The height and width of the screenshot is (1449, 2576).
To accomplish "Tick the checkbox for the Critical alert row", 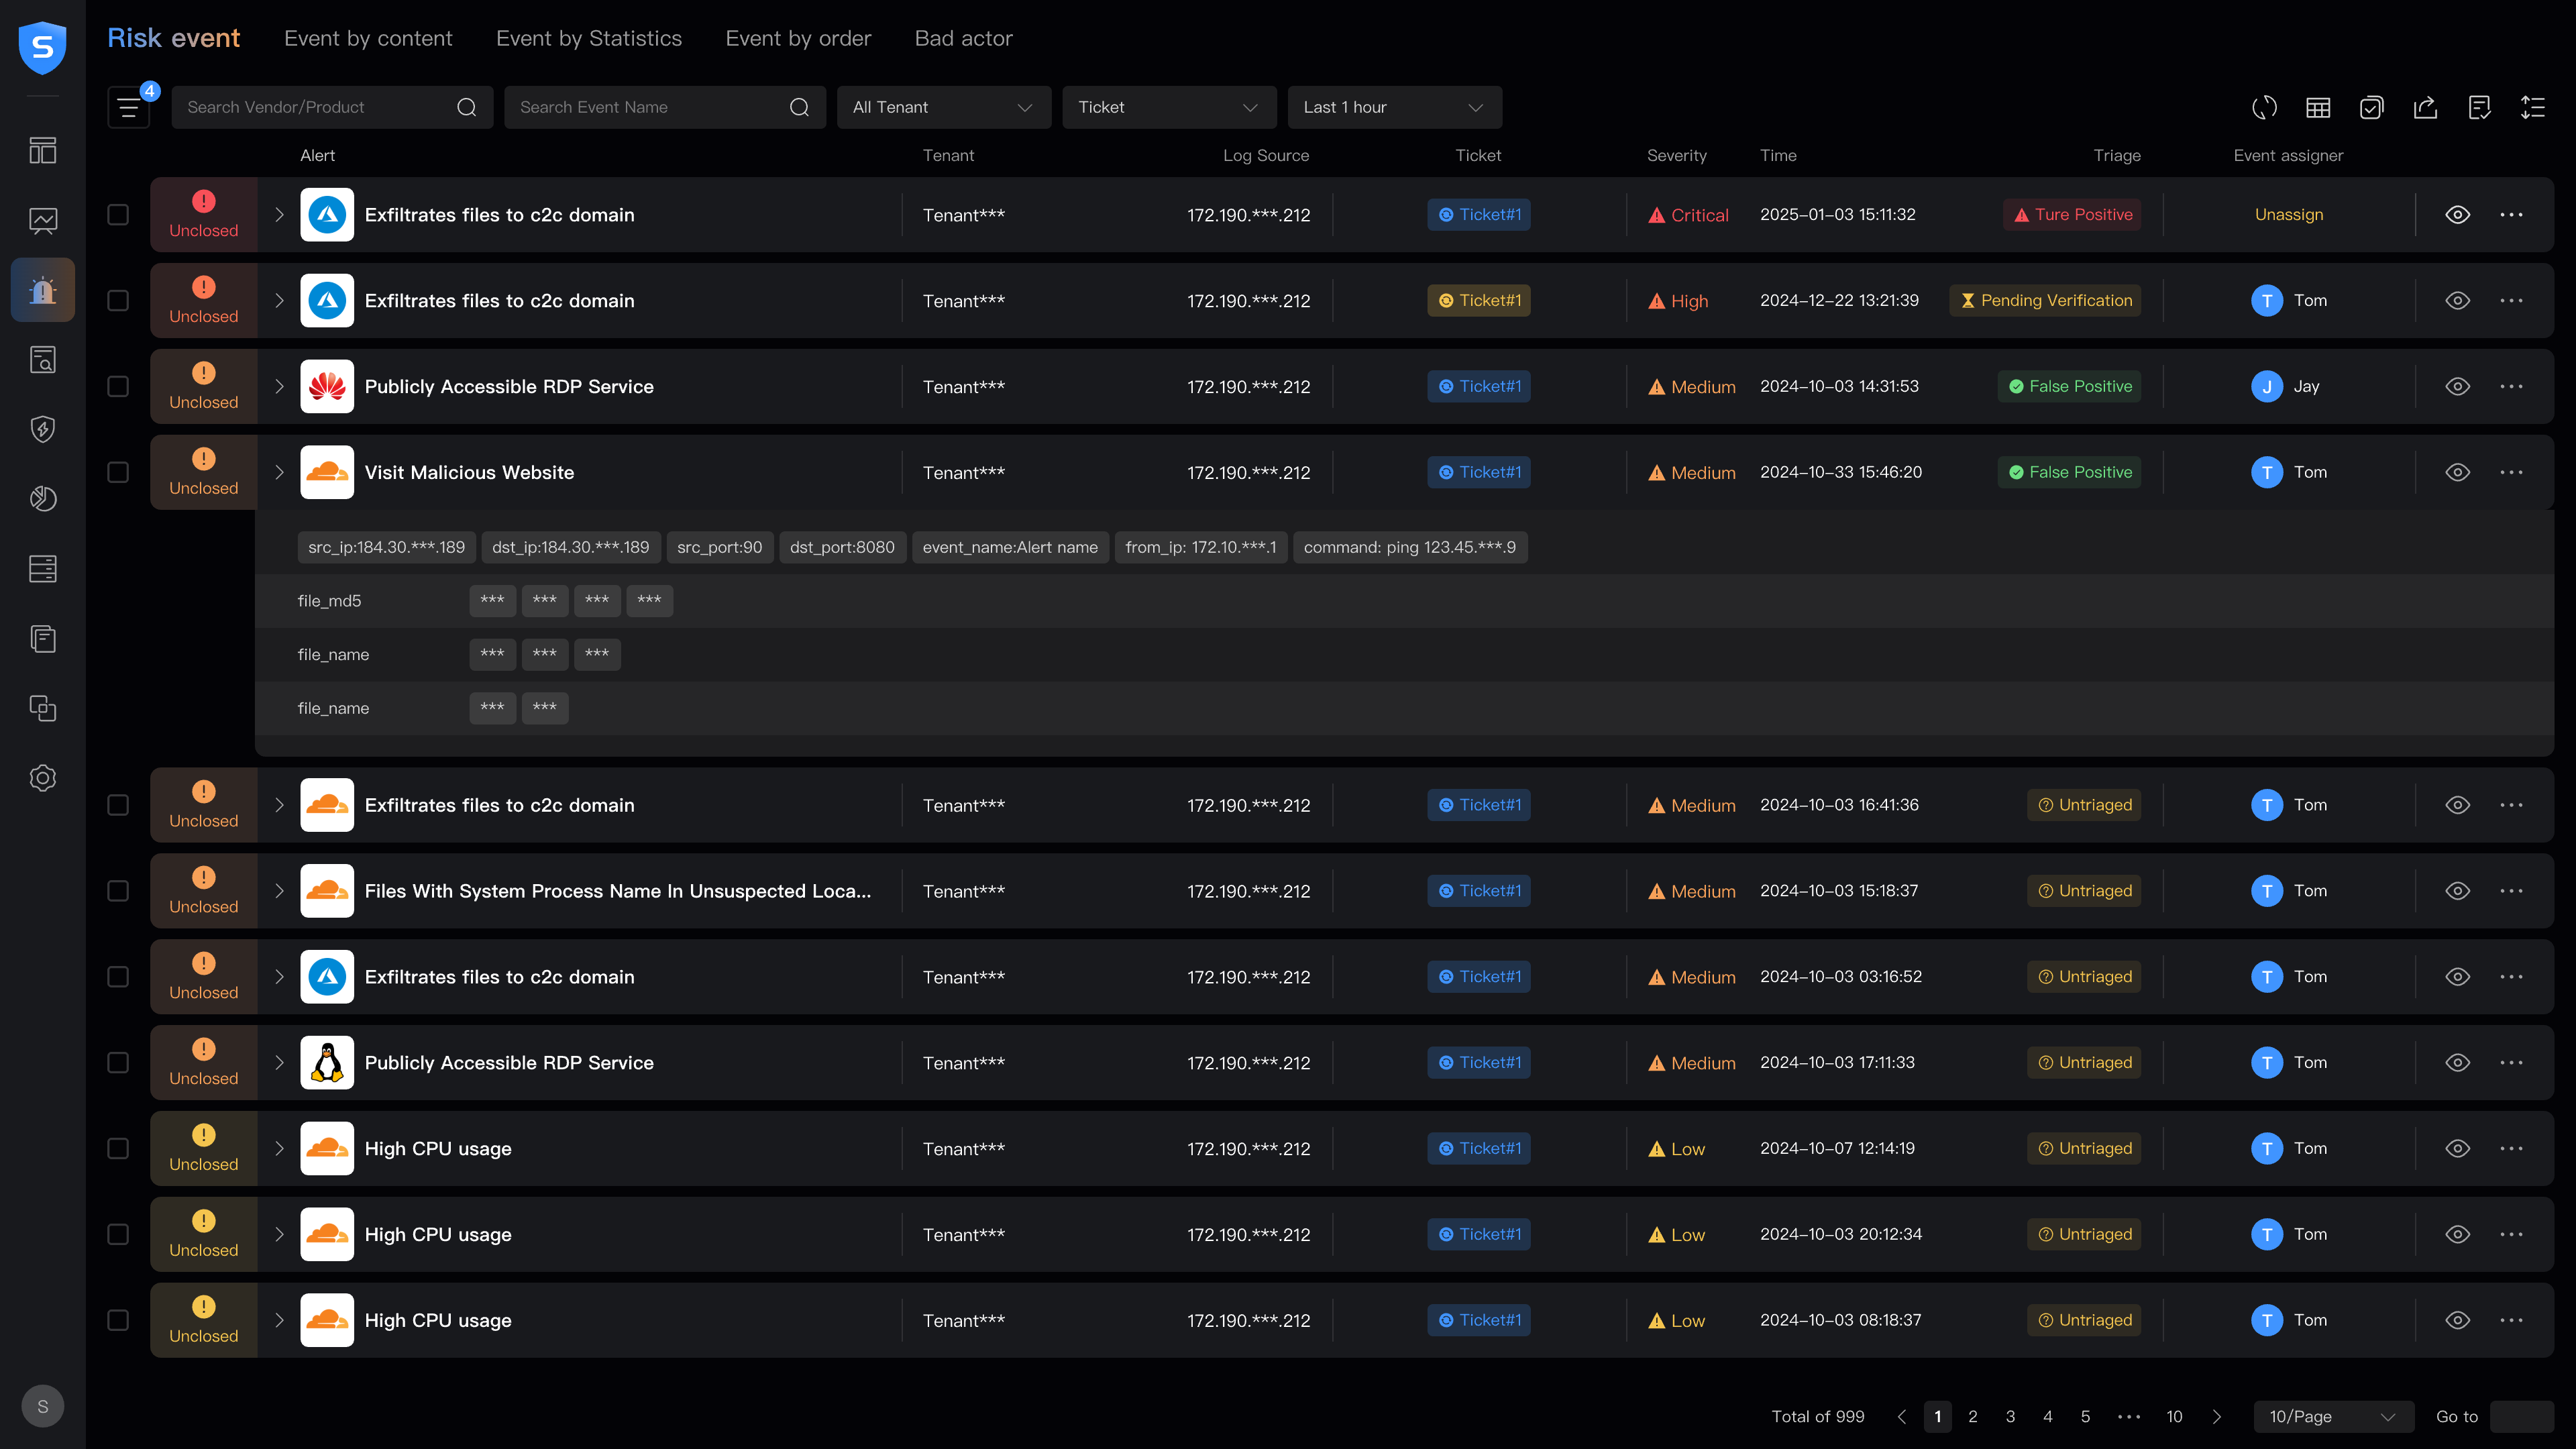I will [x=118, y=215].
